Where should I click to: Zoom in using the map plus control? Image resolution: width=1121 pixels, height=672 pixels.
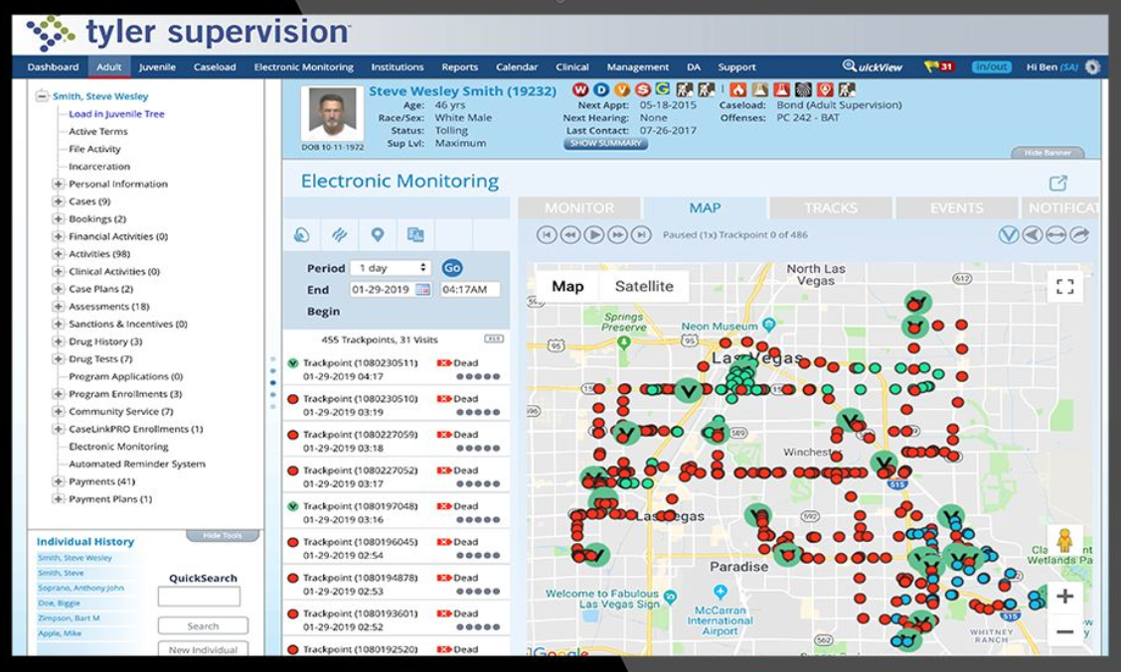coord(1065,597)
